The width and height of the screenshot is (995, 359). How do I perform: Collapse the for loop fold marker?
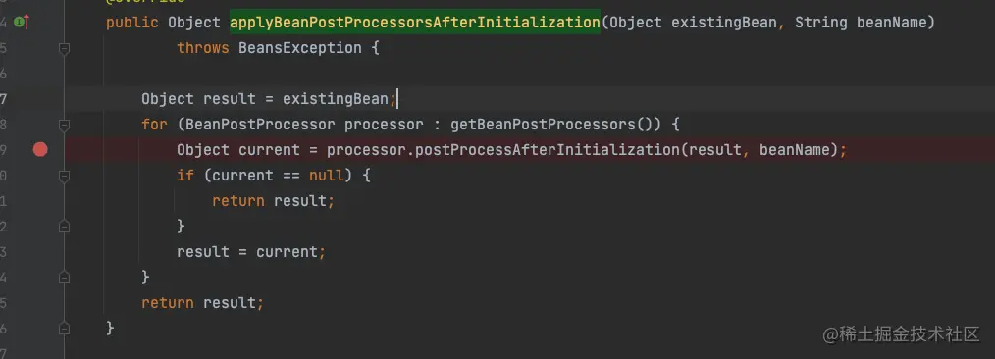pos(64,125)
